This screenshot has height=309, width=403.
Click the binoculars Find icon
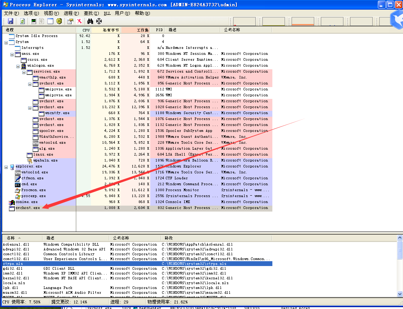[90, 21]
